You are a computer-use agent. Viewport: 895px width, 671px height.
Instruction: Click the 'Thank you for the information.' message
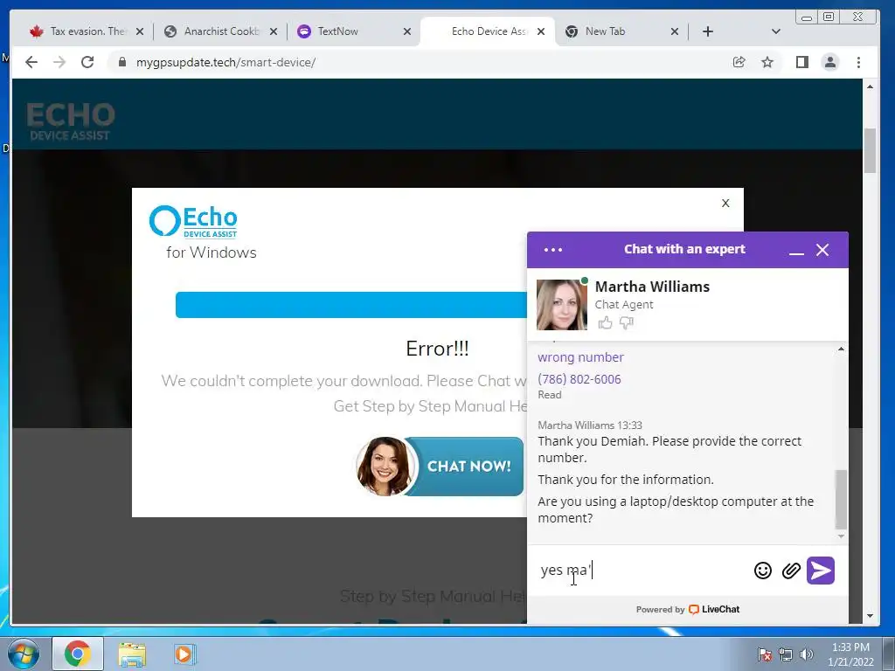coord(626,480)
